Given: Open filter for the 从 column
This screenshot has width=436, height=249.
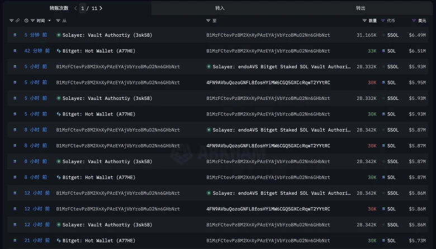Looking at the screenshot, I should click(x=58, y=21).
